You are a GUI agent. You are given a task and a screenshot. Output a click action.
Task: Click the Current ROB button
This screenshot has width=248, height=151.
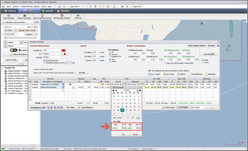coord(209,54)
